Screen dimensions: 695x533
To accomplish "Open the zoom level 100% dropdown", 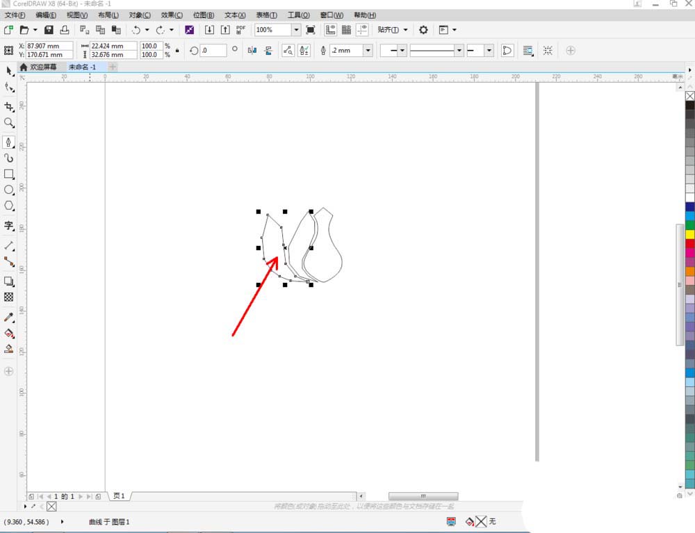I will click(296, 30).
